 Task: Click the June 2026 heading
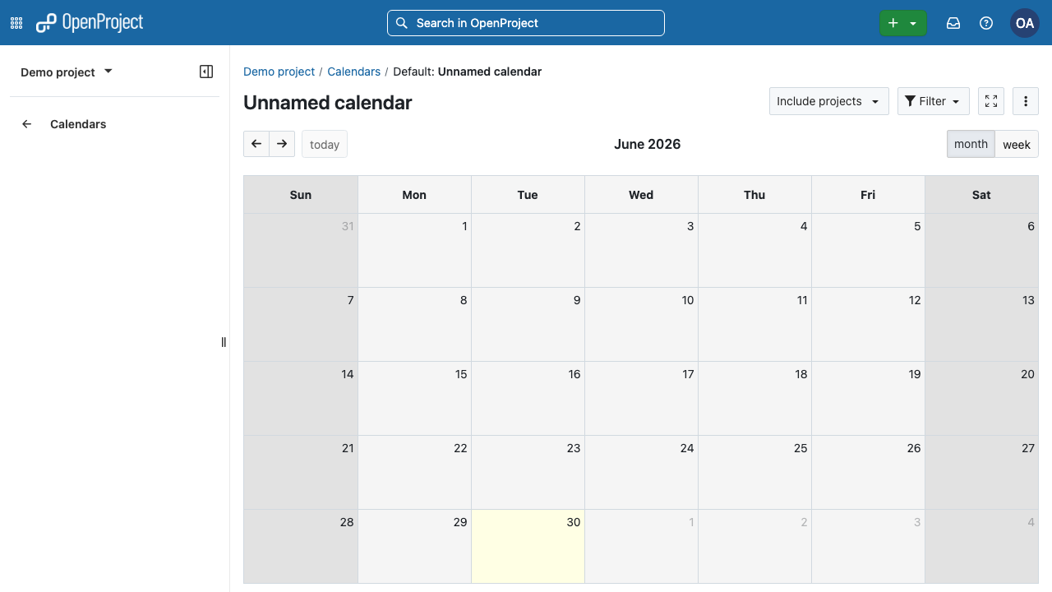tap(648, 144)
